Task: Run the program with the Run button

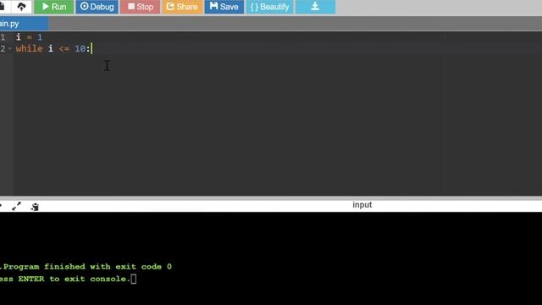Action: point(54,7)
